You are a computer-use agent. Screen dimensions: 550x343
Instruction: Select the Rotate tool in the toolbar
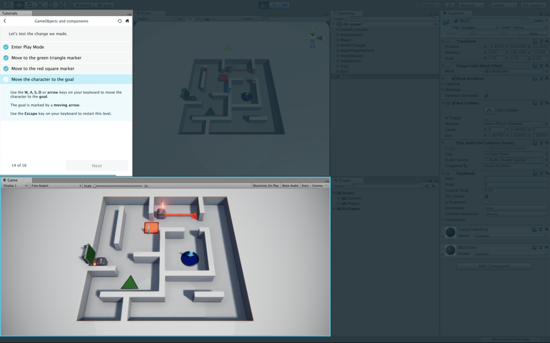pyautogui.click(x=30, y=5)
